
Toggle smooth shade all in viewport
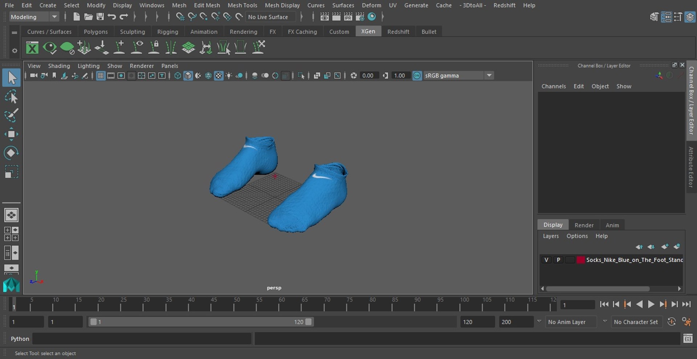click(188, 75)
